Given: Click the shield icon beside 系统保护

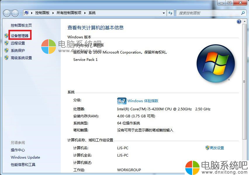Looking at the screenshot, I should click(6, 50).
